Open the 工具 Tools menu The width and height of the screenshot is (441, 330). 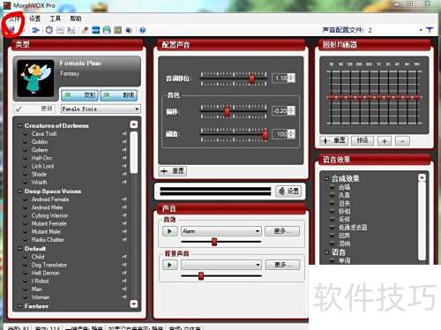[x=56, y=19]
